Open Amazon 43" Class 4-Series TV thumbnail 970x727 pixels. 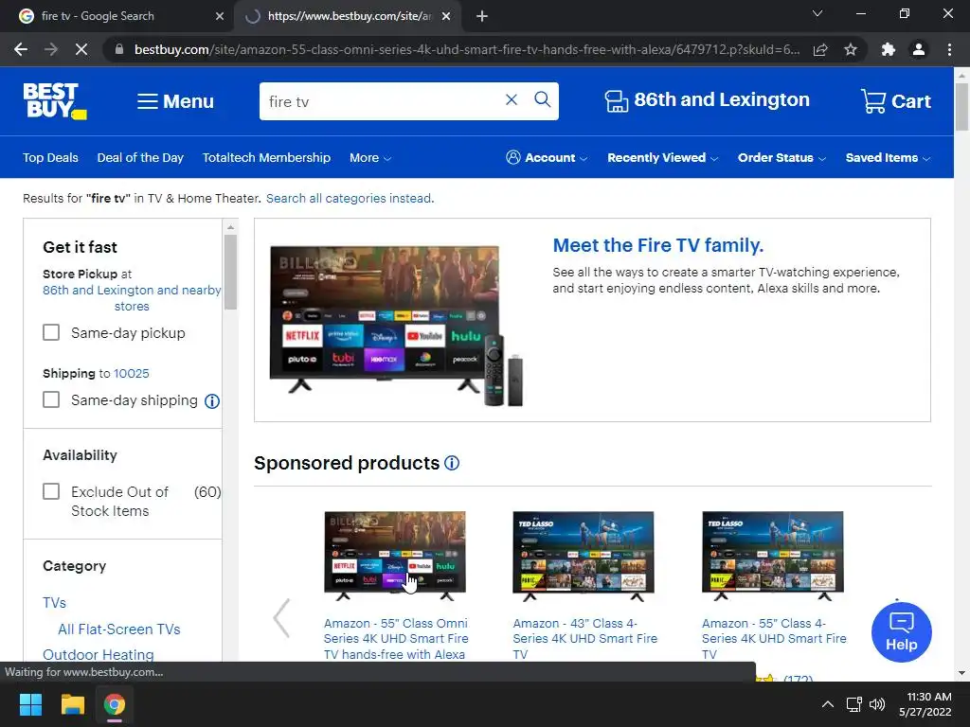584,555
